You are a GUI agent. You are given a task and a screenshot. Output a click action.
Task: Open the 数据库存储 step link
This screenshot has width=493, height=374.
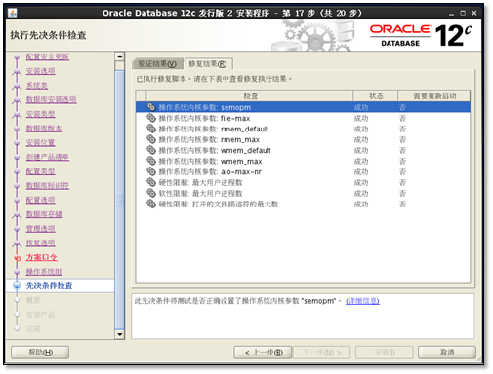tap(44, 214)
